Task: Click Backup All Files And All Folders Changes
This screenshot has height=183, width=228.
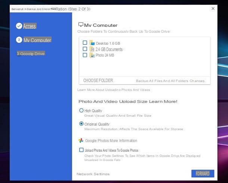Action: point(170,81)
